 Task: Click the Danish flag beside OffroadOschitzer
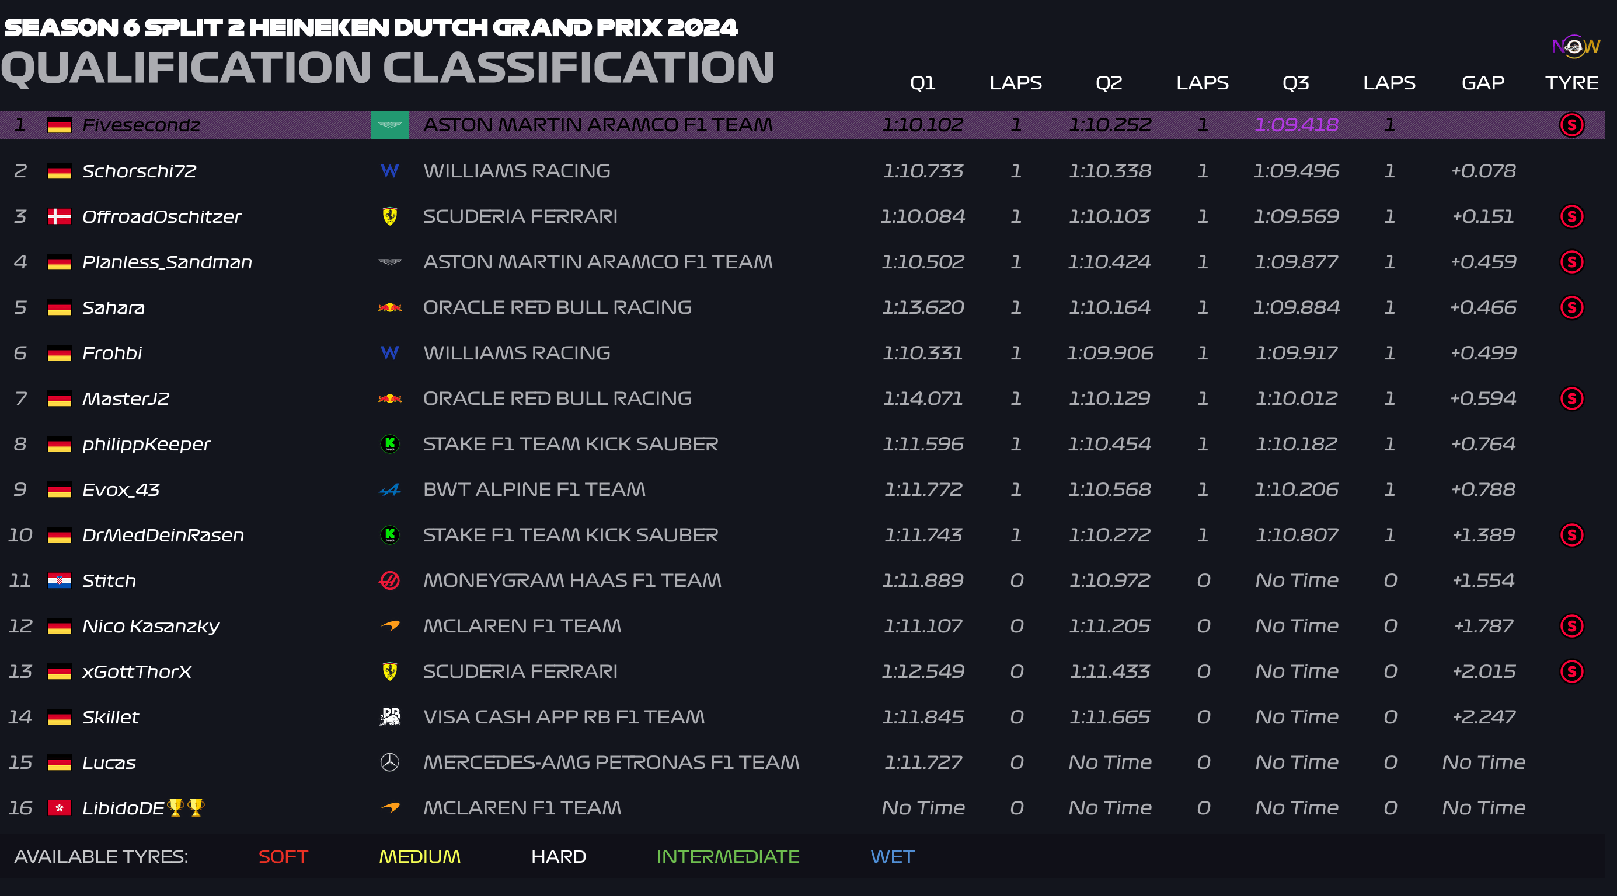60,216
